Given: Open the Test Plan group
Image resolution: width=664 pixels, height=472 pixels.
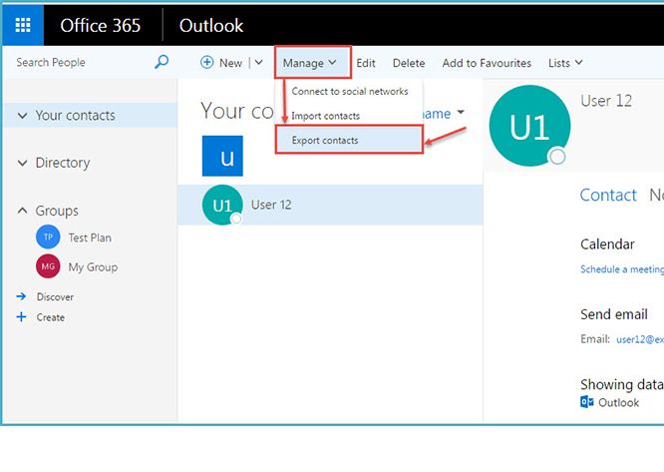Looking at the screenshot, I should (x=90, y=237).
